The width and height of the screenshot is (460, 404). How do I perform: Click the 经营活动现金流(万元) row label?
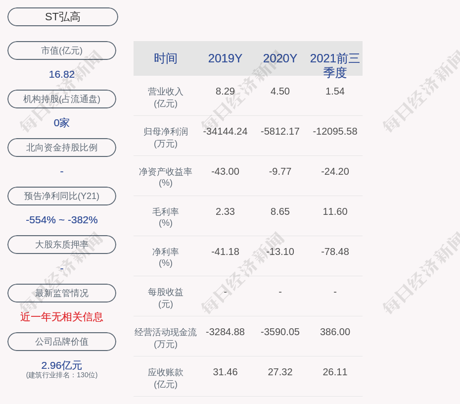(x=166, y=338)
